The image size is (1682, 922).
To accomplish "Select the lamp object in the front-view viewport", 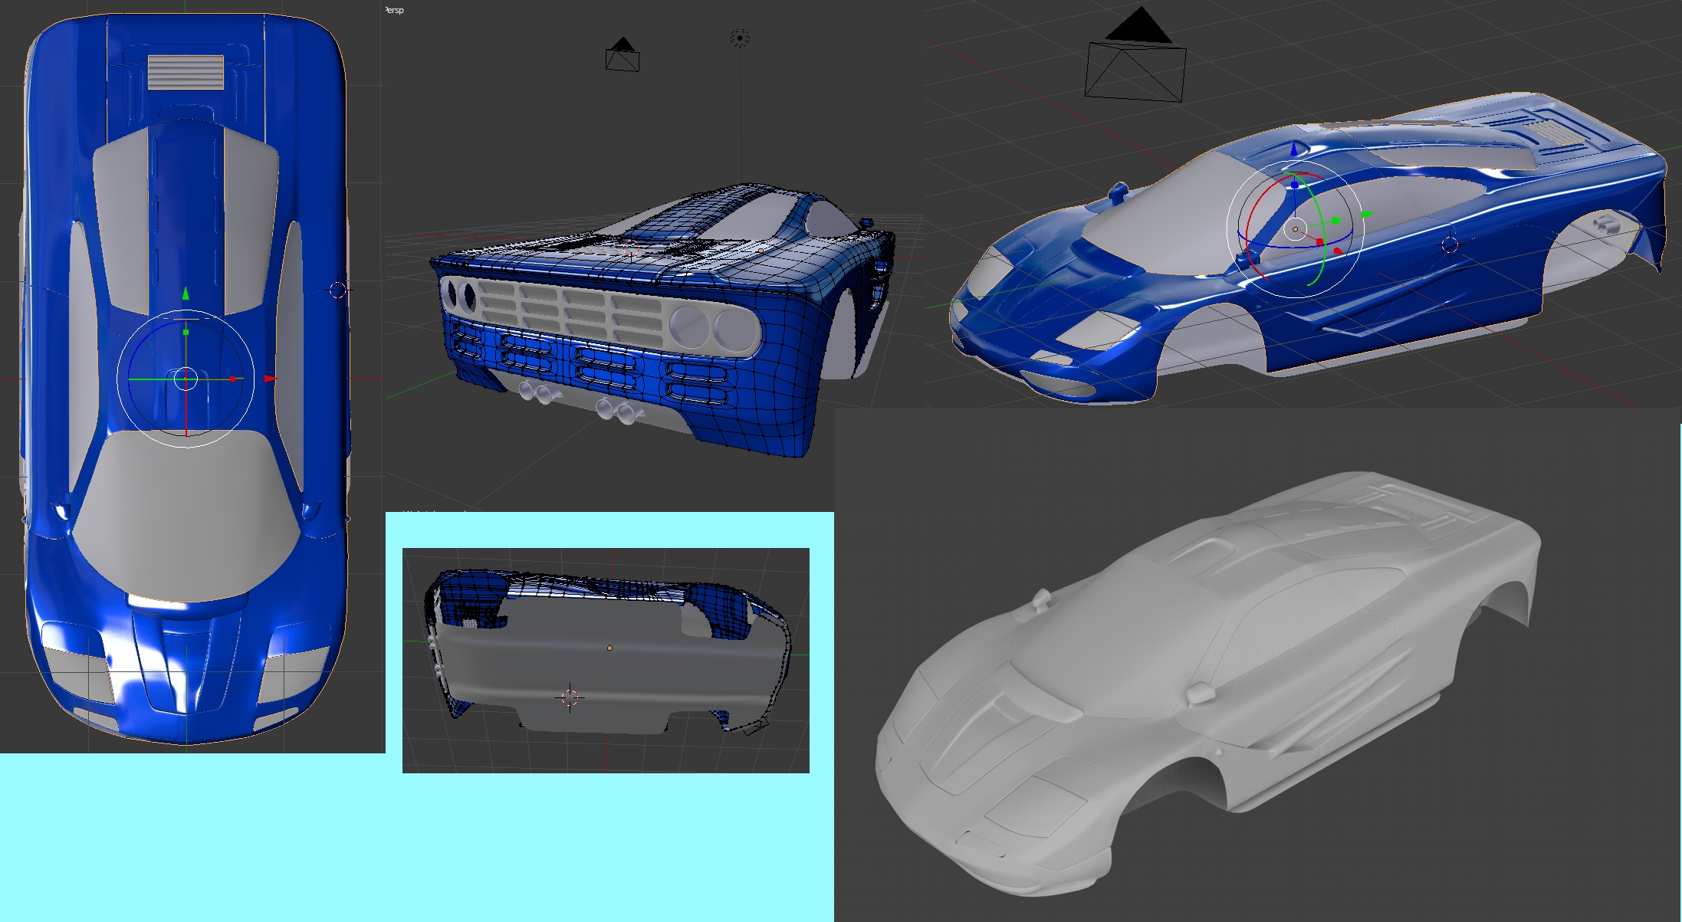I will click(x=740, y=38).
